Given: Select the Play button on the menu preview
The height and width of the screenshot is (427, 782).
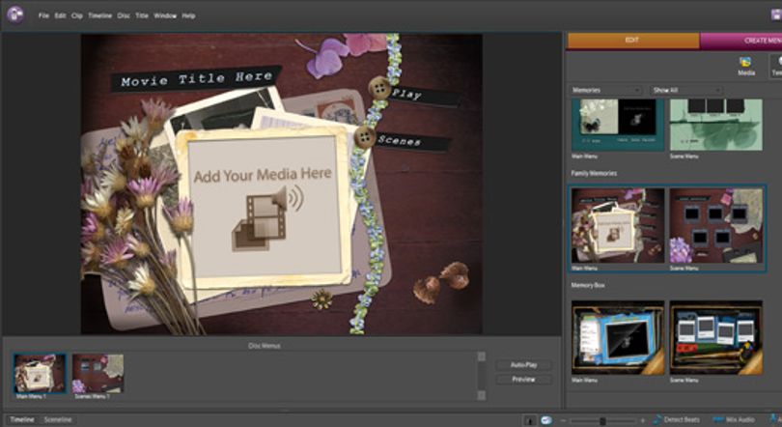Looking at the screenshot, I should pos(406,94).
